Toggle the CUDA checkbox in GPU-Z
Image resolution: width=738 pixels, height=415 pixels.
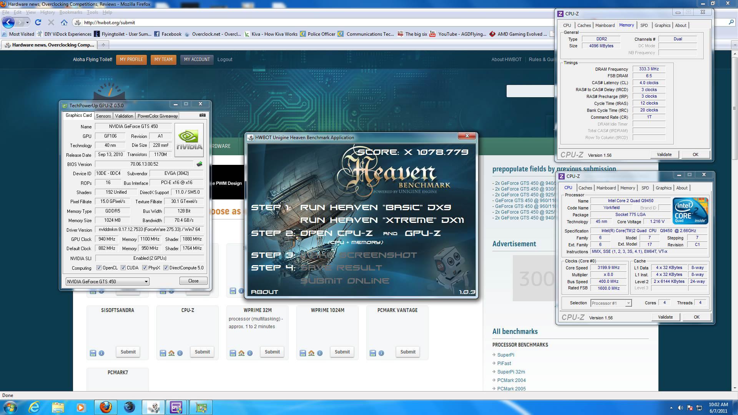tap(123, 268)
